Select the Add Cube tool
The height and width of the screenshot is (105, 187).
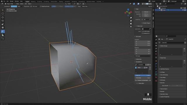(3, 39)
